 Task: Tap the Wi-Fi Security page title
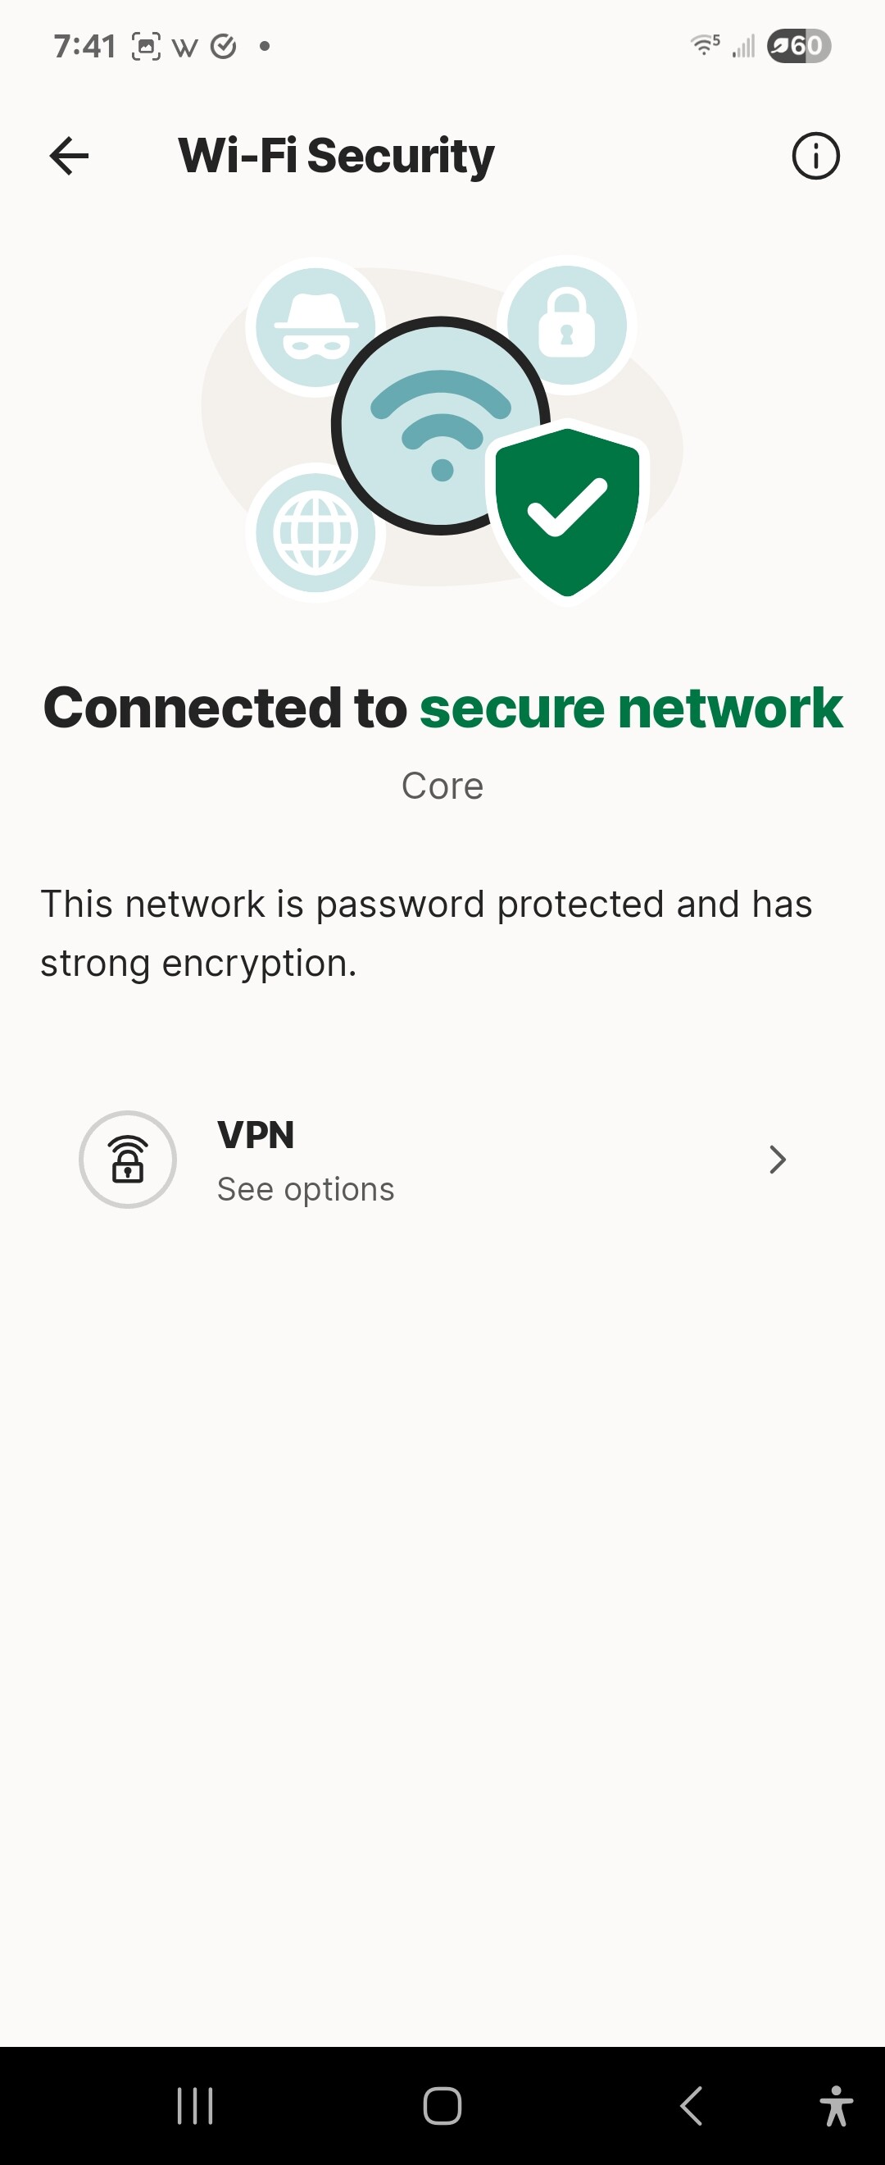coord(336,156)
